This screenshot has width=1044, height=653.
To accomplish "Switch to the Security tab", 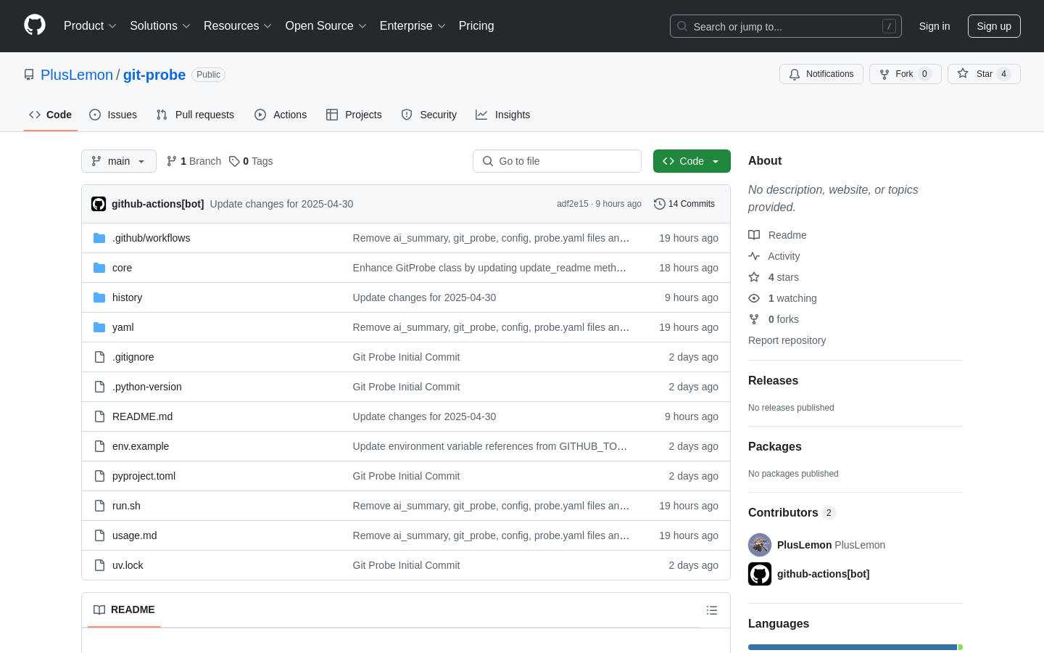I will click(x=429, y=115).
